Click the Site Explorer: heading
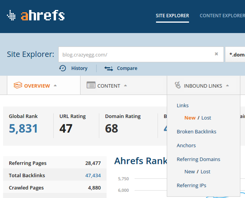This screenshot has height=198, width=245. click(30, 54)
